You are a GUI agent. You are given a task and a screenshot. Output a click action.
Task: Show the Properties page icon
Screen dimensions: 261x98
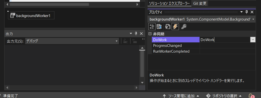tap(168, 27)
